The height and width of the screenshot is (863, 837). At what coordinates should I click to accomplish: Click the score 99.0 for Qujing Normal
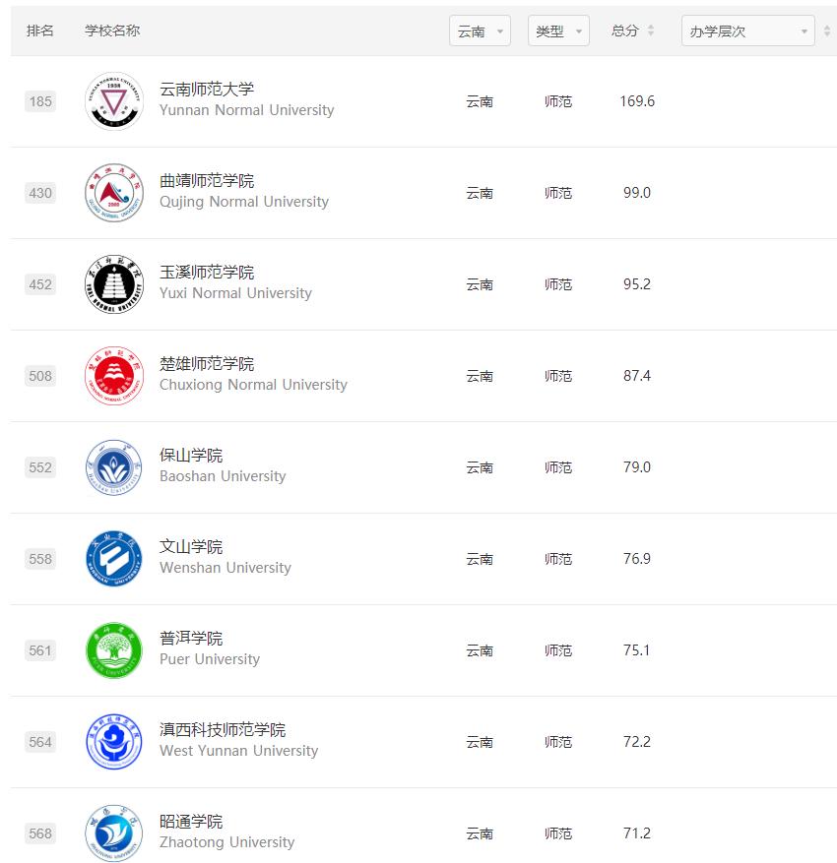pos(636,193)
